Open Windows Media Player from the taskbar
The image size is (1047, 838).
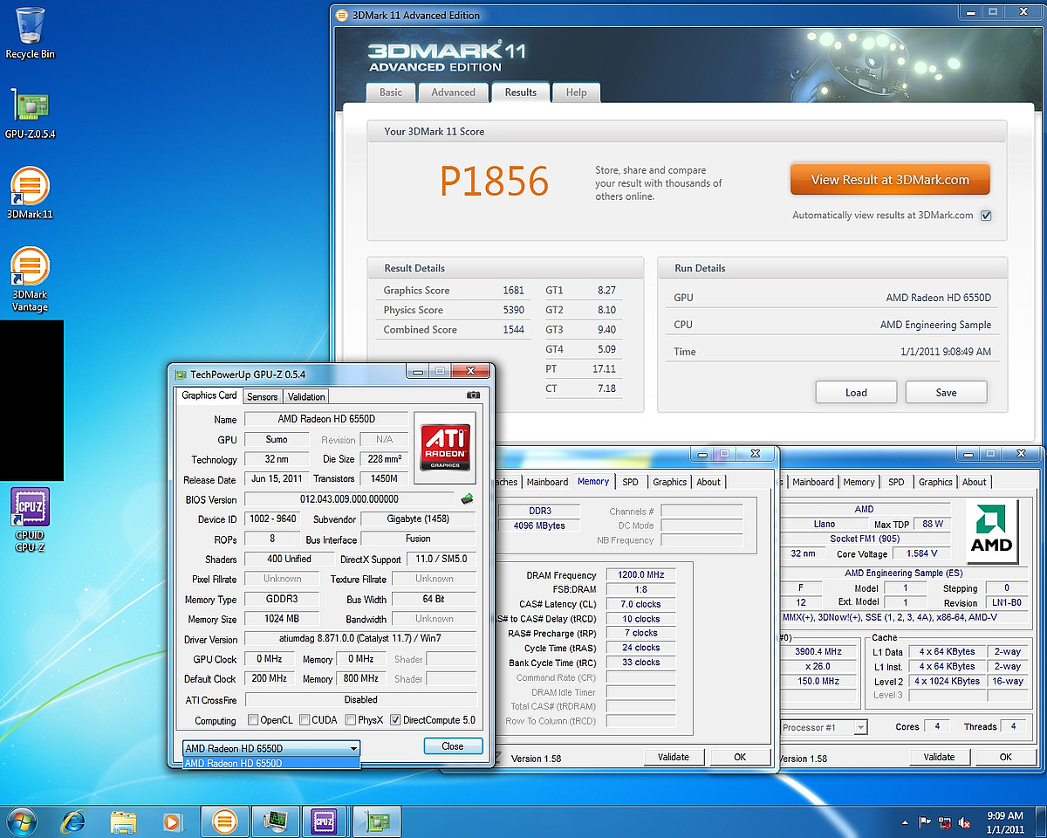pyautogui.click(x=173, y=821)
